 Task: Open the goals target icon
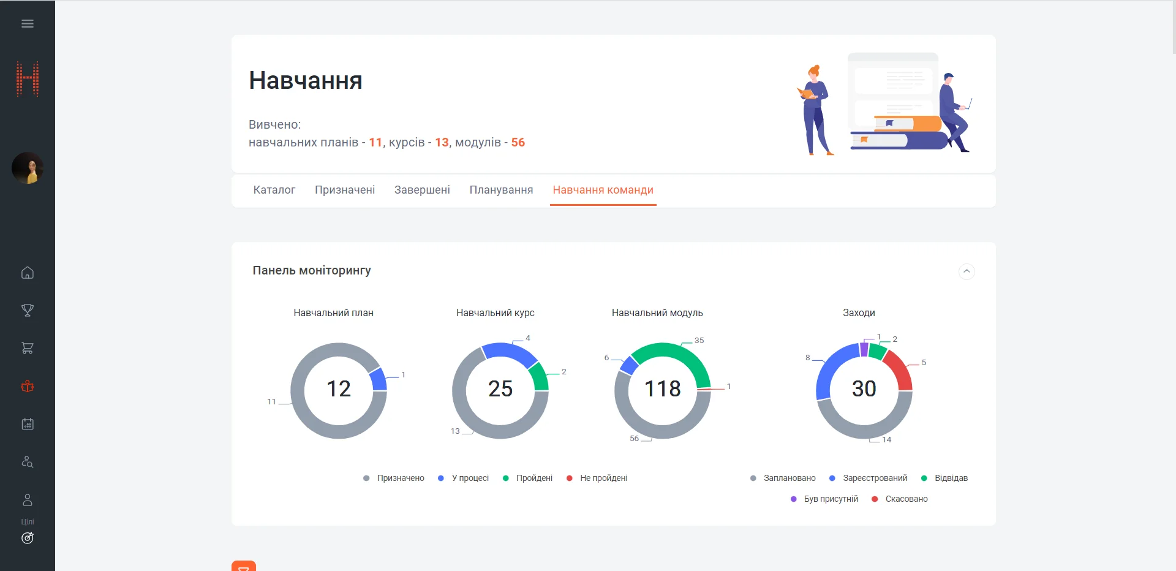click(28, 538)
